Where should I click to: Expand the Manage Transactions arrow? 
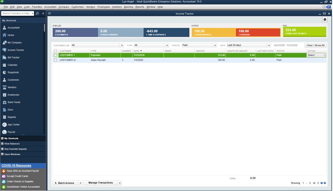tap(120, 183)
